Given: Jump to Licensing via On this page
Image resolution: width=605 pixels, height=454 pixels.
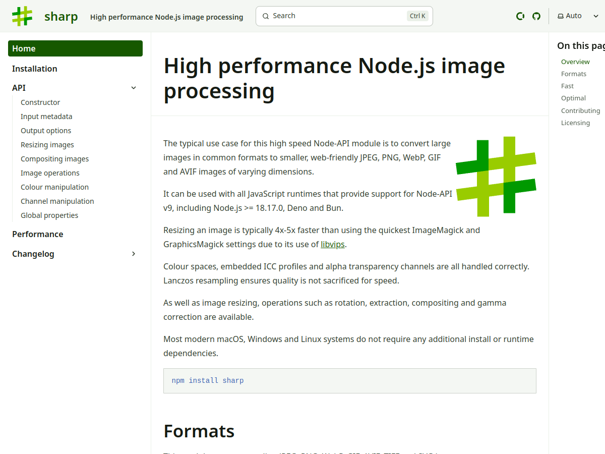Looking at the screenshot, I should 575,123.
